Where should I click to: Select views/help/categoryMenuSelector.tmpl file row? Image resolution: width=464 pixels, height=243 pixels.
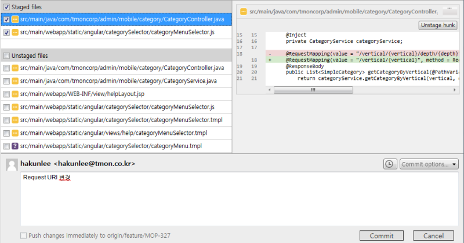117,133
